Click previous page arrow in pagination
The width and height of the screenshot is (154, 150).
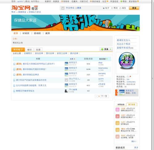96,96
